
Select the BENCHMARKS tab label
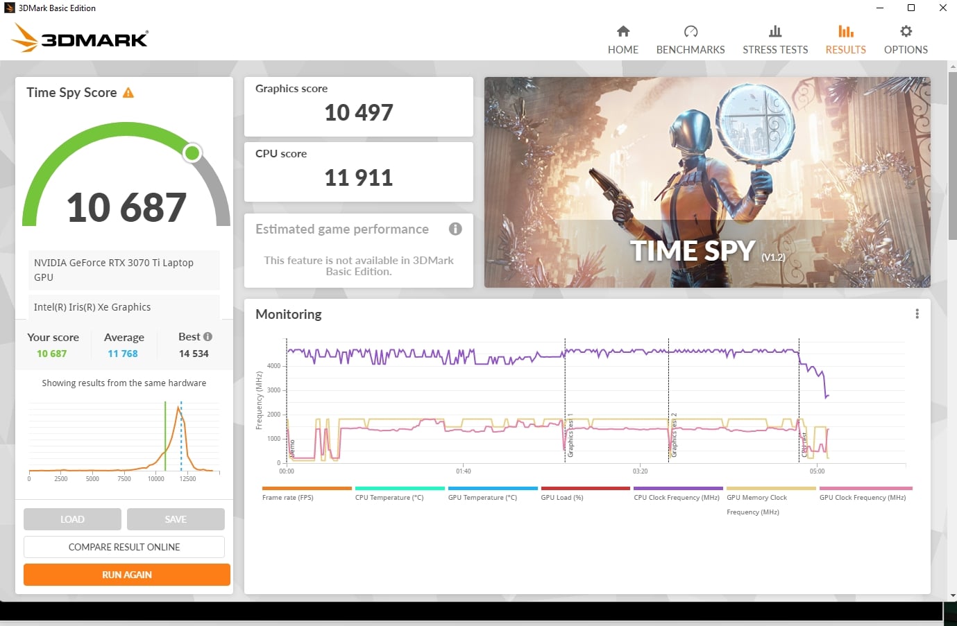click(x=691, y=50)
